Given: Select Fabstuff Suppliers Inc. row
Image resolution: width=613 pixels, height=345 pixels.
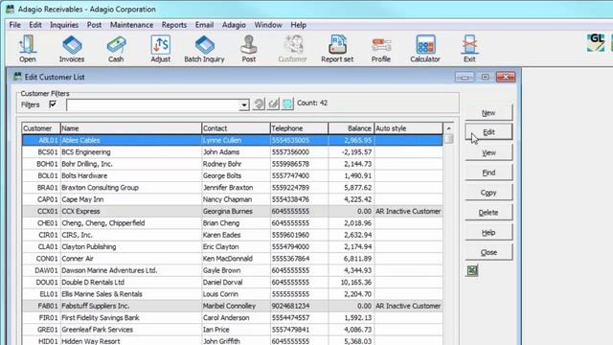Looking at the screenshot, I should point(232,306).
